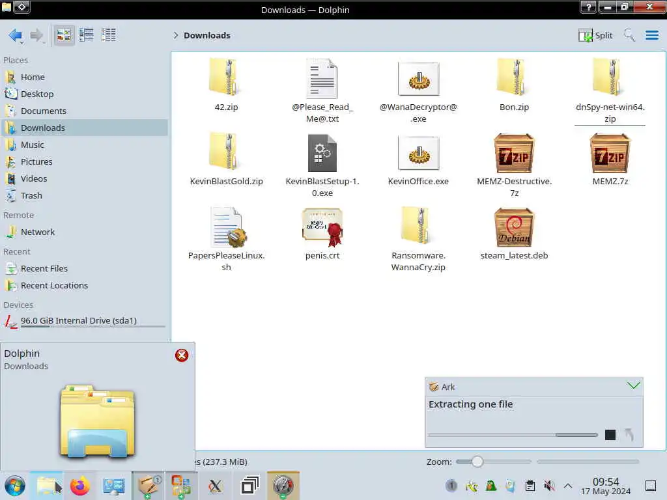Click the Ark extraction progress bar
The image size is (667, 500).
coord(513,434)
